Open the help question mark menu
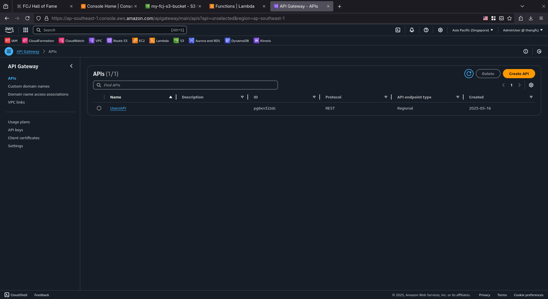Screen dimensions: 548x299 [x=426, y=30]
